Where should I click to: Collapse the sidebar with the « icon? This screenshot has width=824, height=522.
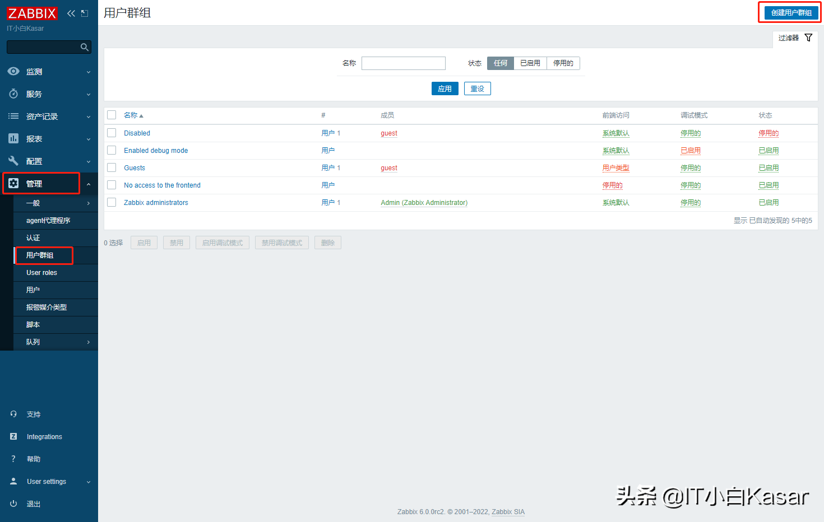coord(71,13)
